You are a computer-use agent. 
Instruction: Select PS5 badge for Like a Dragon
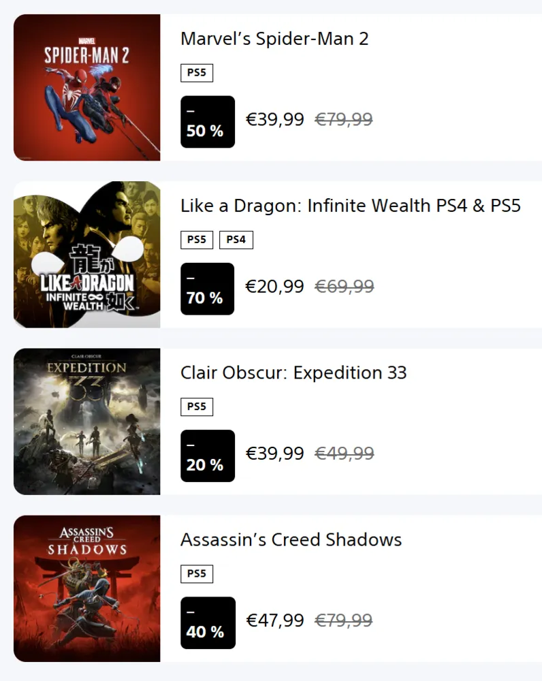(x=197, y=240)
